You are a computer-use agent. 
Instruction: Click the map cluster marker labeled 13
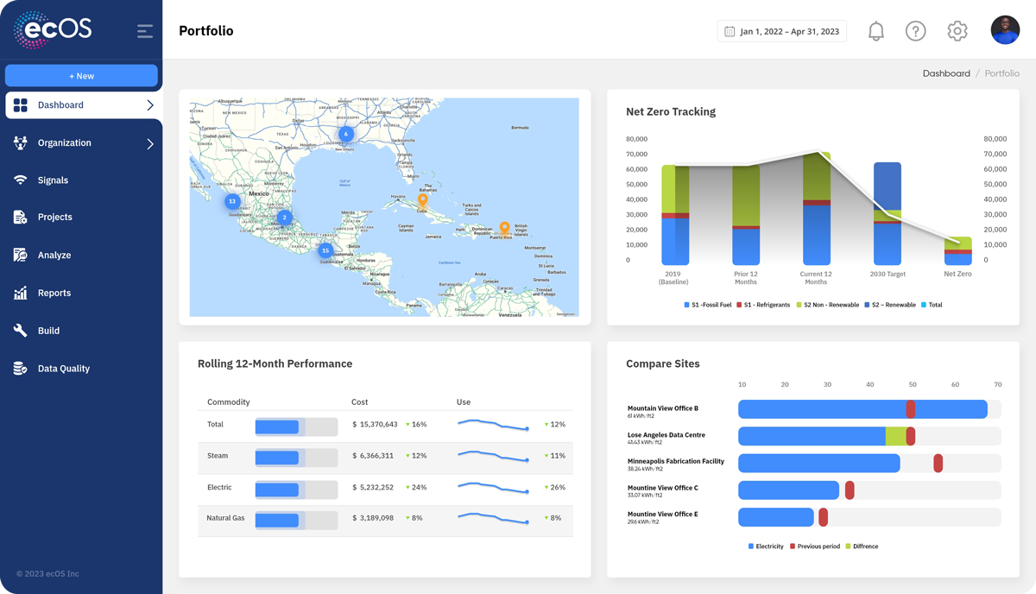tap(231, 201)
